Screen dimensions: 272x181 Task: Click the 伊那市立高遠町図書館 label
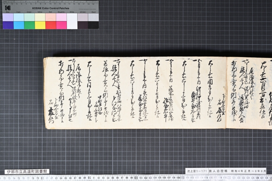[x=27, y=171]
